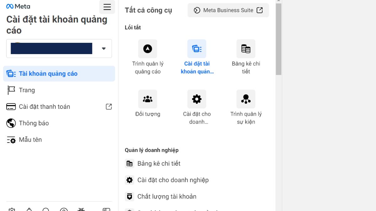Launch Trình quản lý sự kiện shortcut
Viewport: 376px width, 211px height.
tap(246, 99)
